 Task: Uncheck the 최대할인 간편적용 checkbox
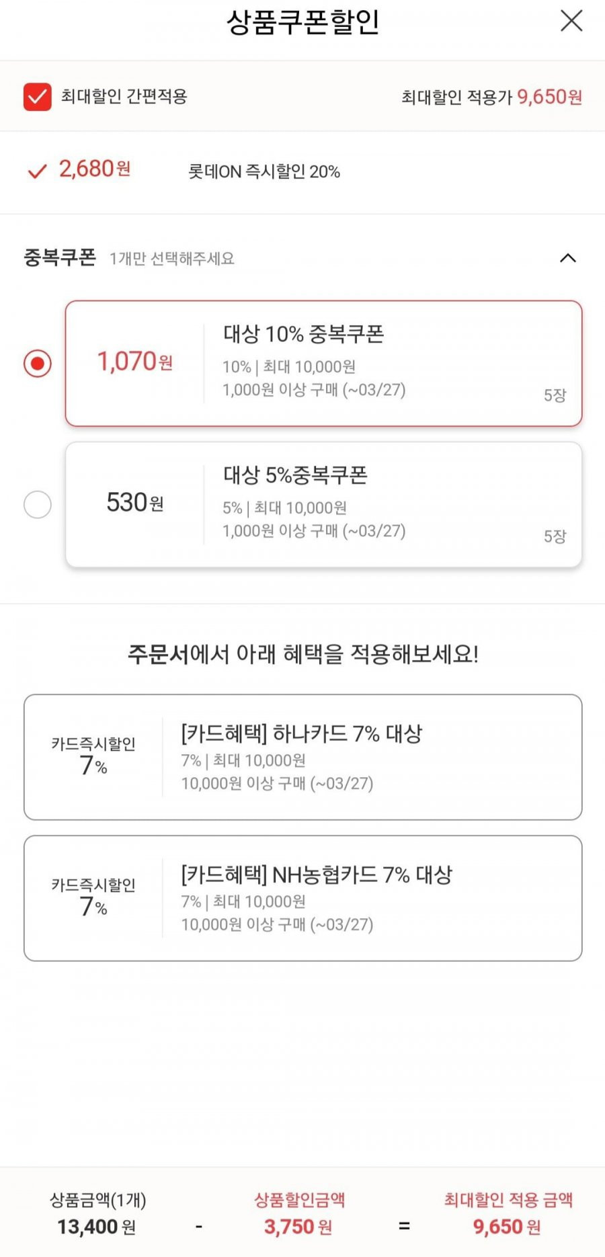pyautogui.click(x=38, y=97)
